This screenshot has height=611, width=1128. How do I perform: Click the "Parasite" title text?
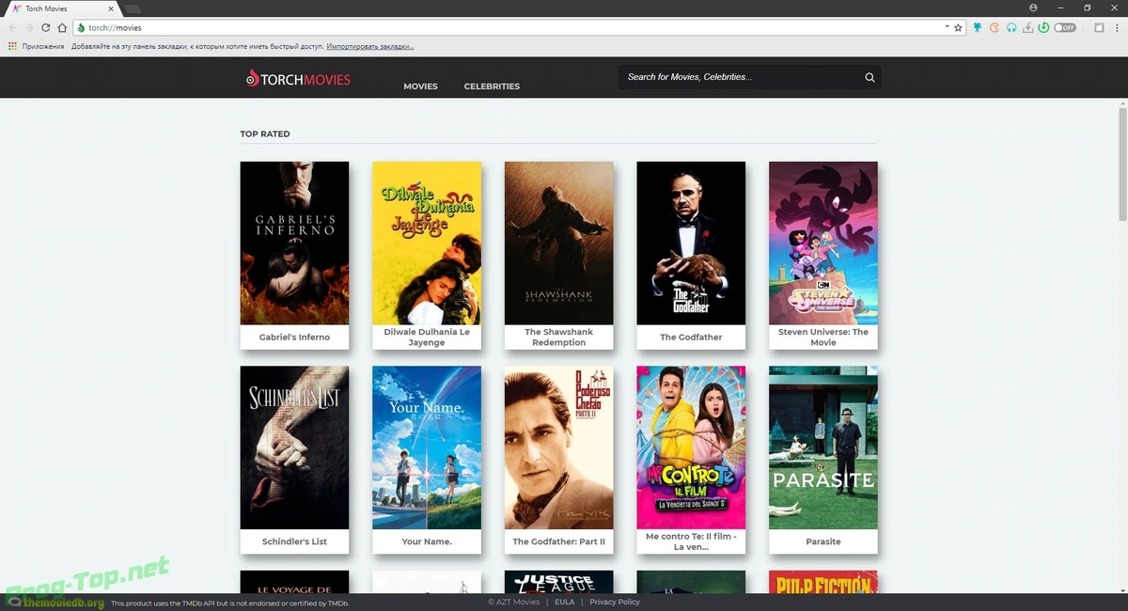coord(823,542)
